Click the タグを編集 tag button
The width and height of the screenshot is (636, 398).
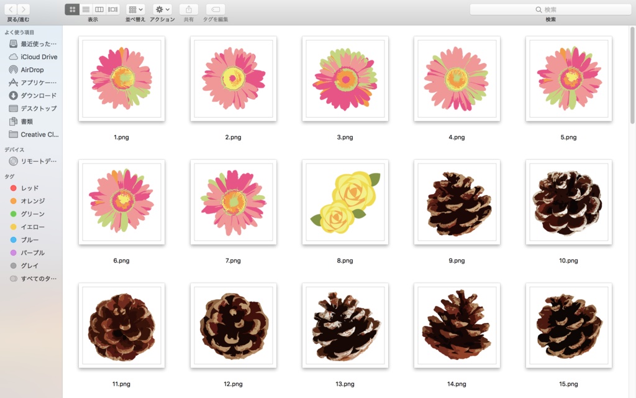click(x=216, y=9)
